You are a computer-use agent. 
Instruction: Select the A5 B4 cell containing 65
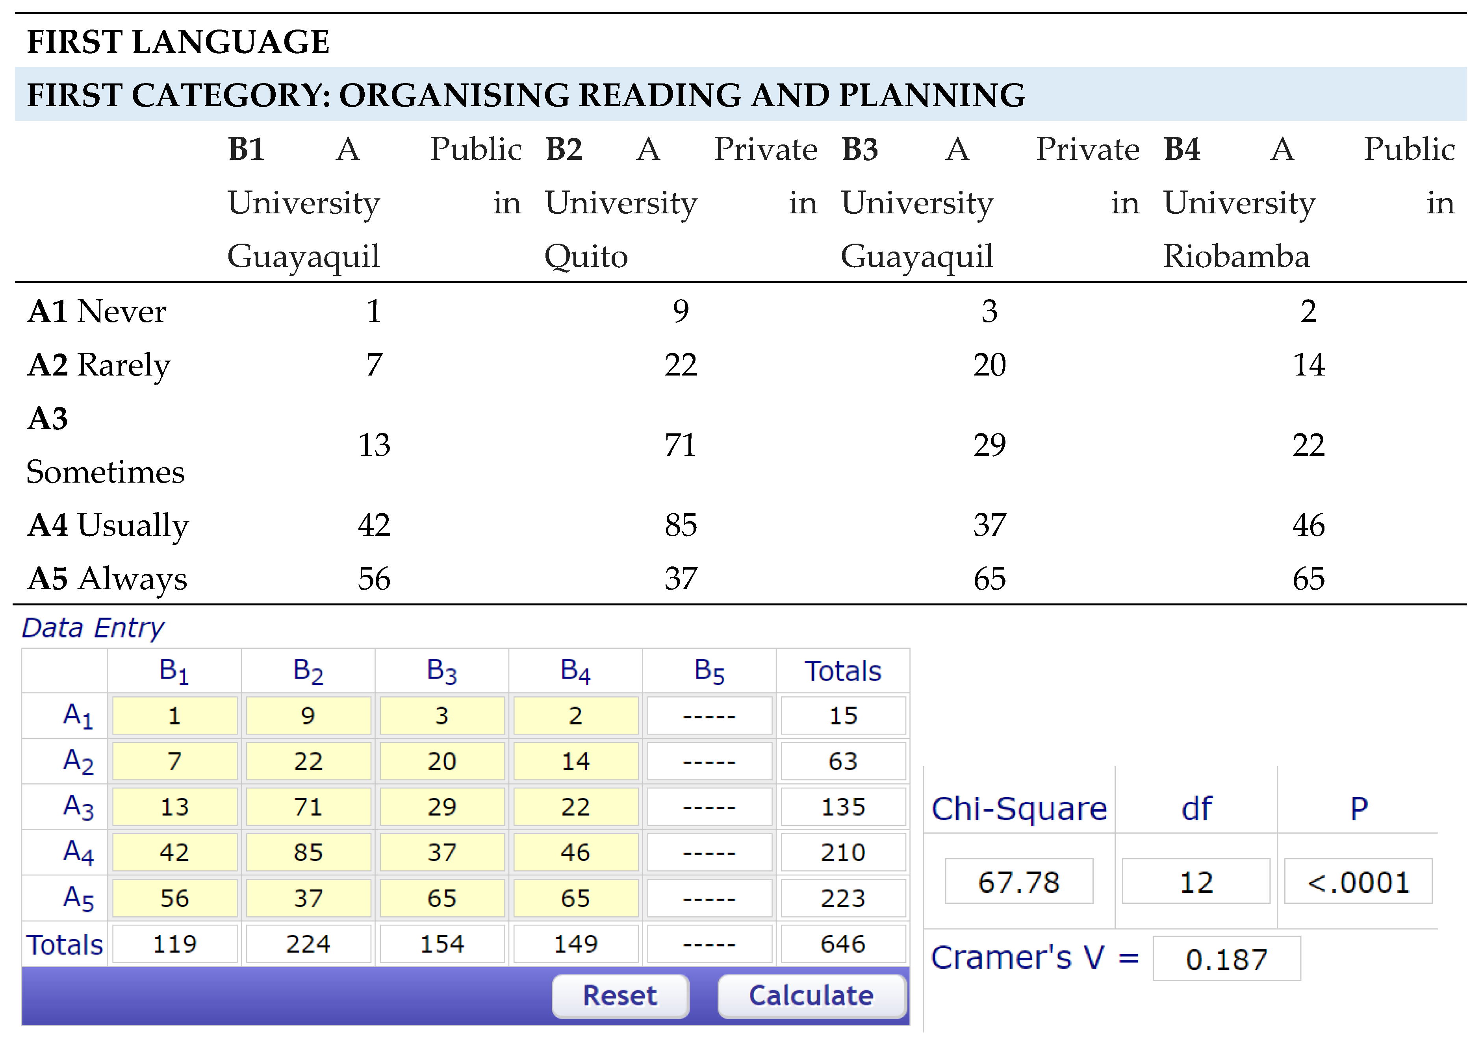click(575, 898)
